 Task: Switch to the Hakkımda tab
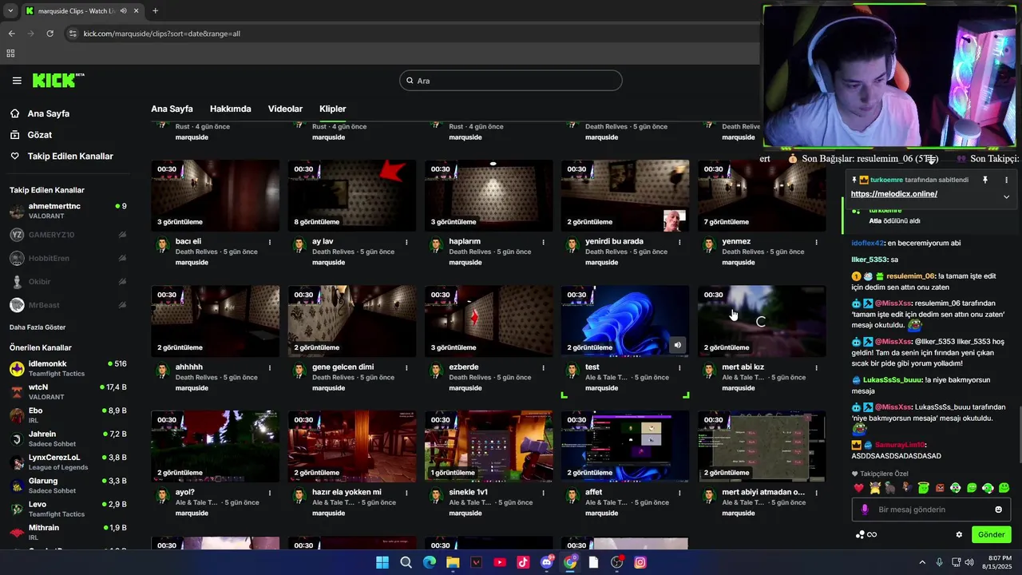230,109
